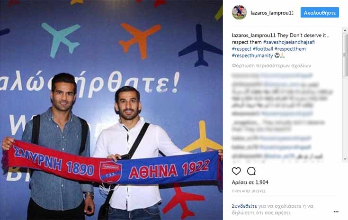This screenshot has width=348, height=220.
Task: Open the Συνδεθείτε login link
Action: [244, 206]
